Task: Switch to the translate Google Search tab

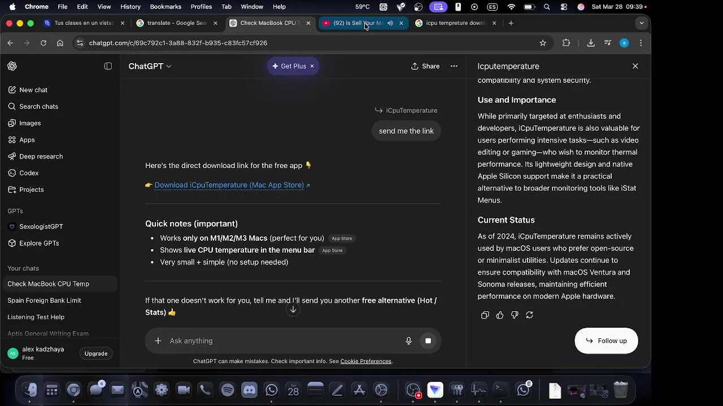Action: [177, 23]
